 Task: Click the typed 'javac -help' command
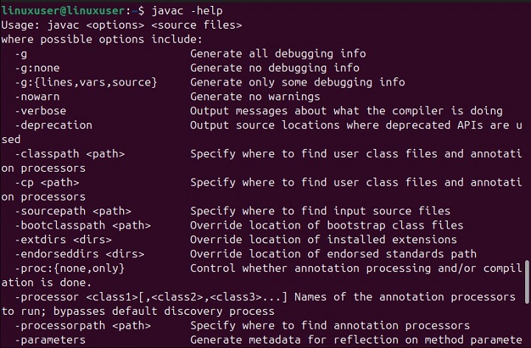point(186,11)
